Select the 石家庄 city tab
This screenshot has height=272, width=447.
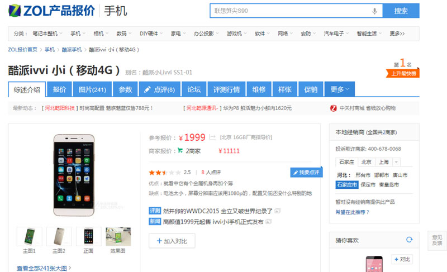(346, 162)
